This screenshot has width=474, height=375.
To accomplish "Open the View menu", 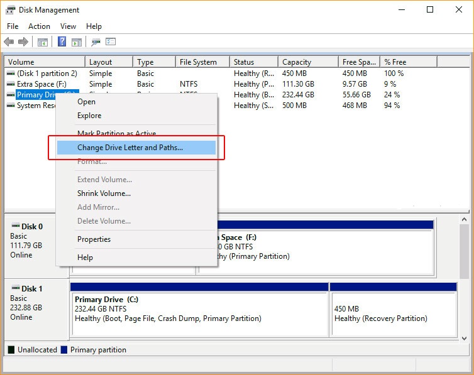I will coord(68,26).
